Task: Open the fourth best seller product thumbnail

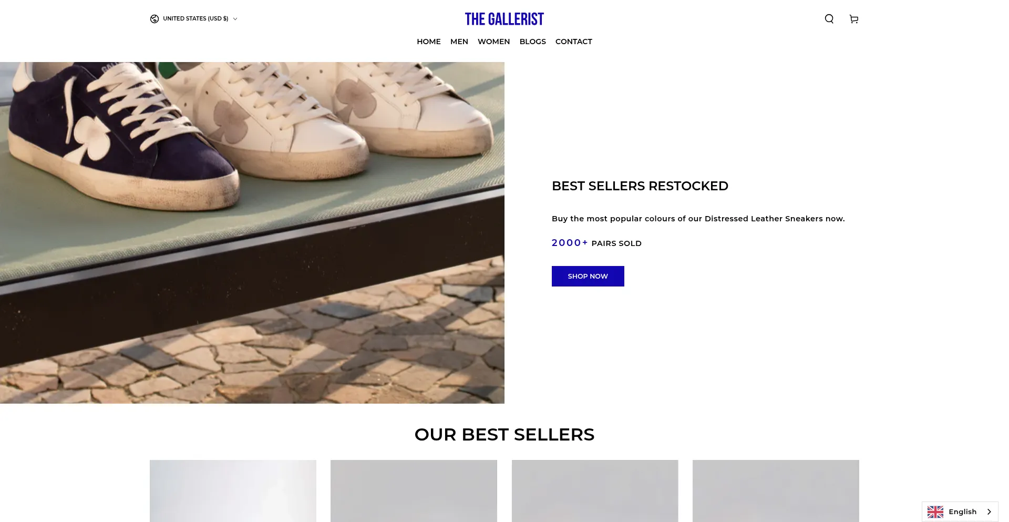Action: 776,491
